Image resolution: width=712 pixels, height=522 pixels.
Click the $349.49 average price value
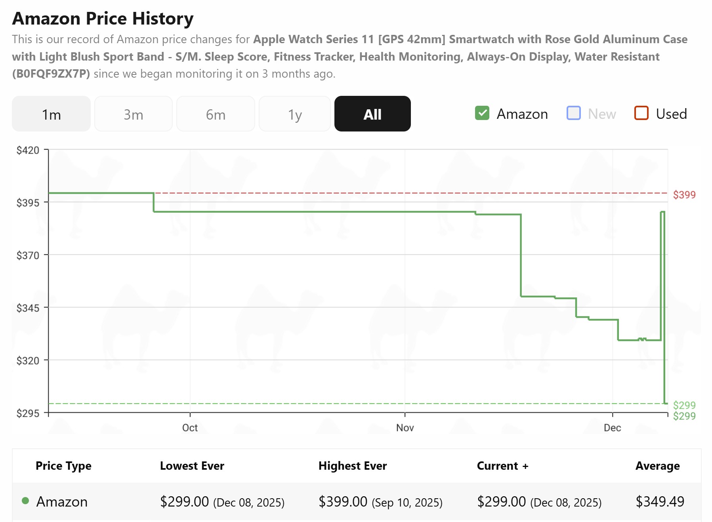660,501
